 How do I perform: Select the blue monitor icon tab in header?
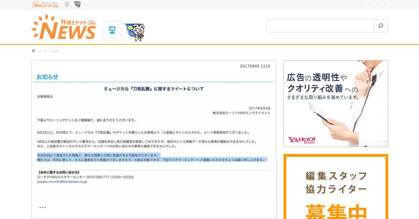(112, 31)
